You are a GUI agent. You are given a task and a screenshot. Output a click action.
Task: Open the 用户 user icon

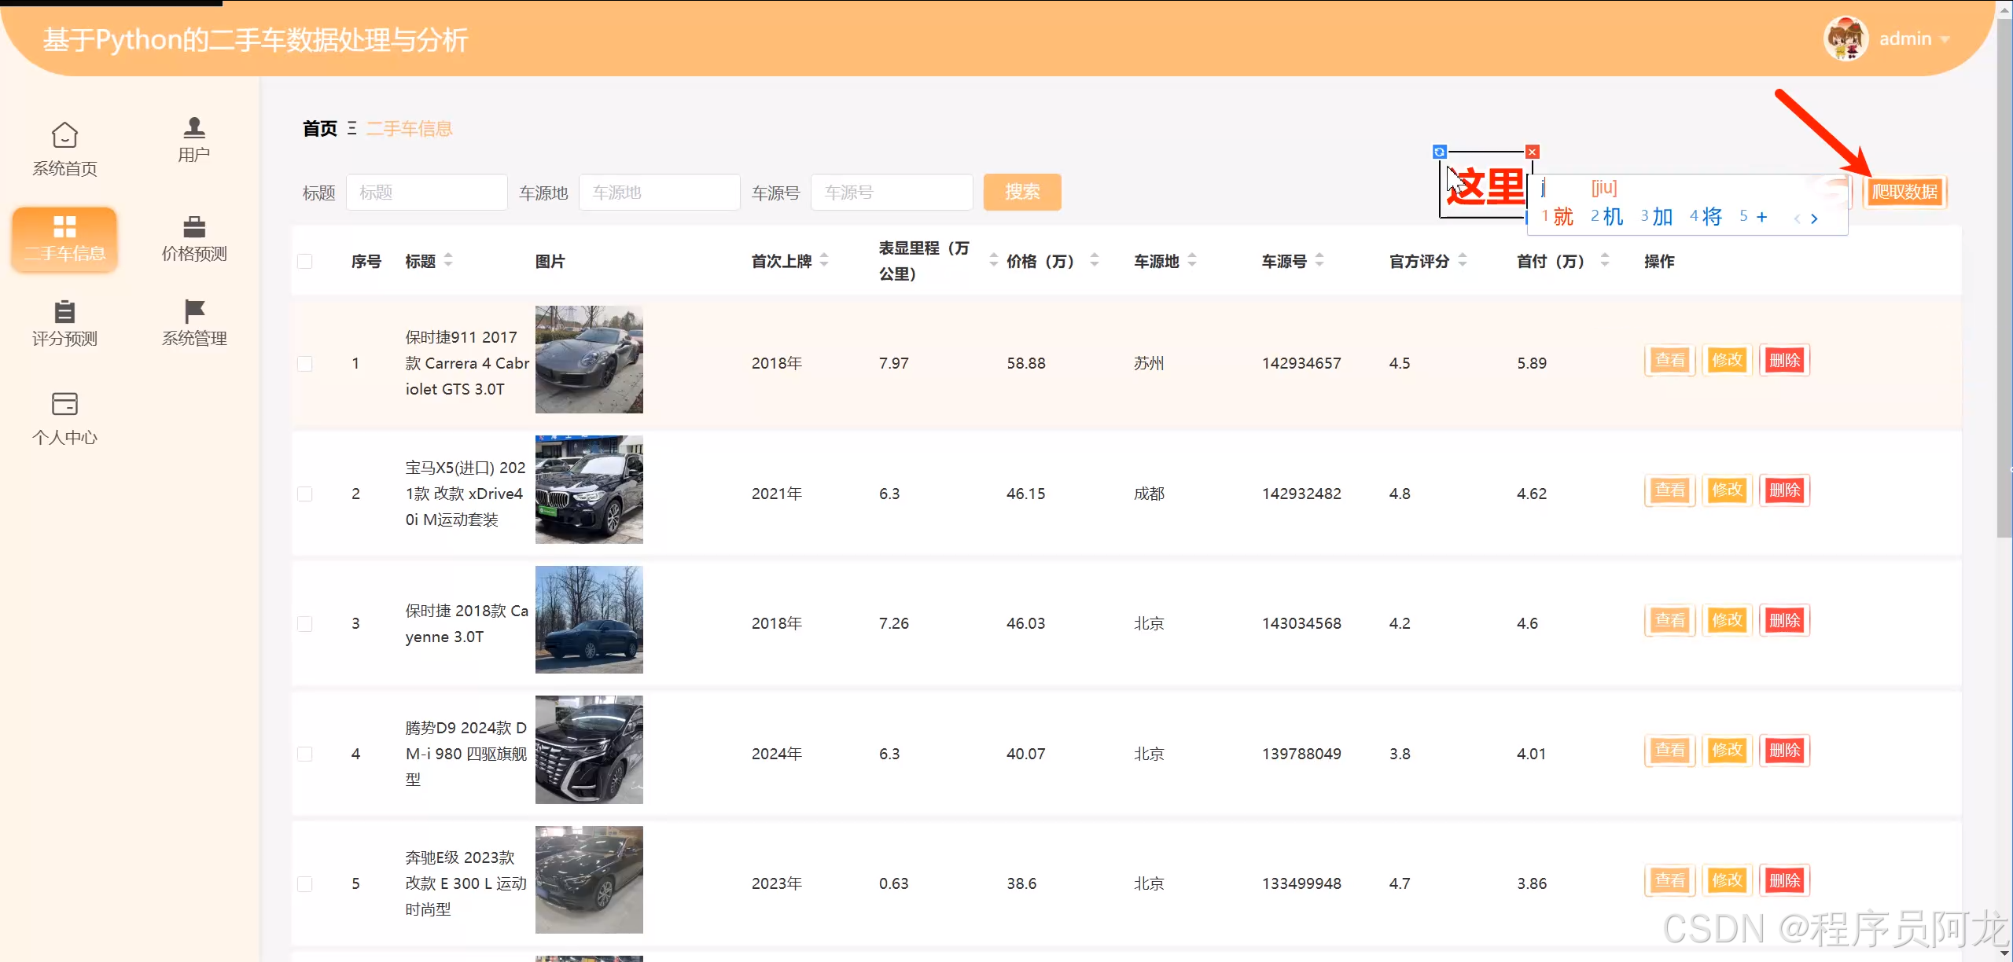point(193,127)
